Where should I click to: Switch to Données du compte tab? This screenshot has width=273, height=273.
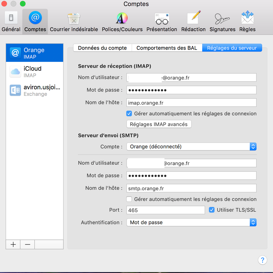(x=102, y=48)
